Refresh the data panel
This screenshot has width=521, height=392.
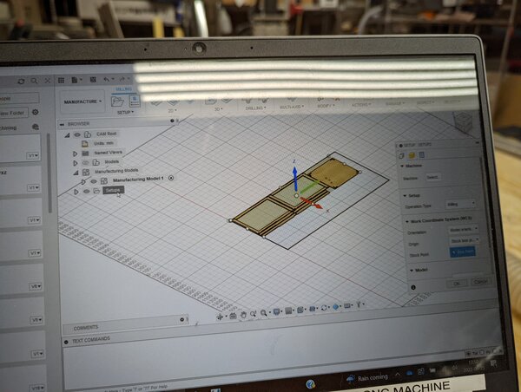pyautogui.click(x=21, y=81)
